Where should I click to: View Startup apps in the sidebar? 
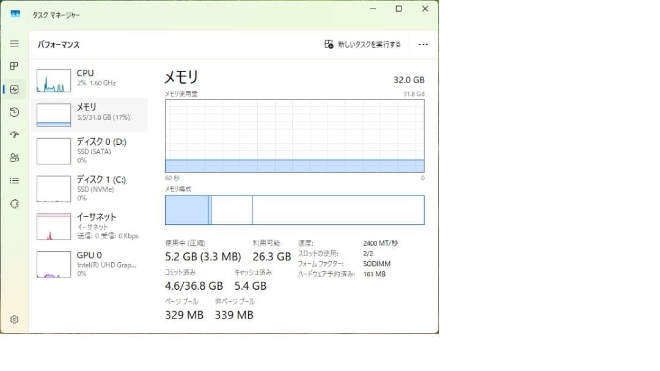pyautogui.click(x=14, y=135)
